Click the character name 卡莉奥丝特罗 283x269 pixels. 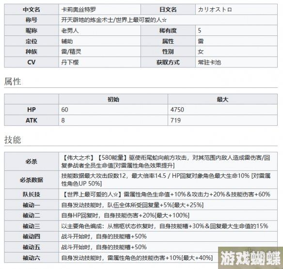79,9
